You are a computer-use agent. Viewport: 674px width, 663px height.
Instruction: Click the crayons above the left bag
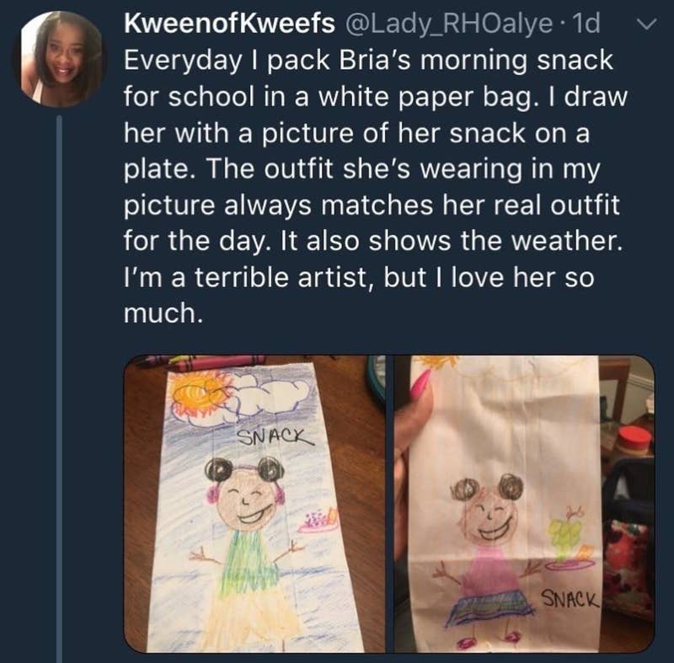coord(202,361)
